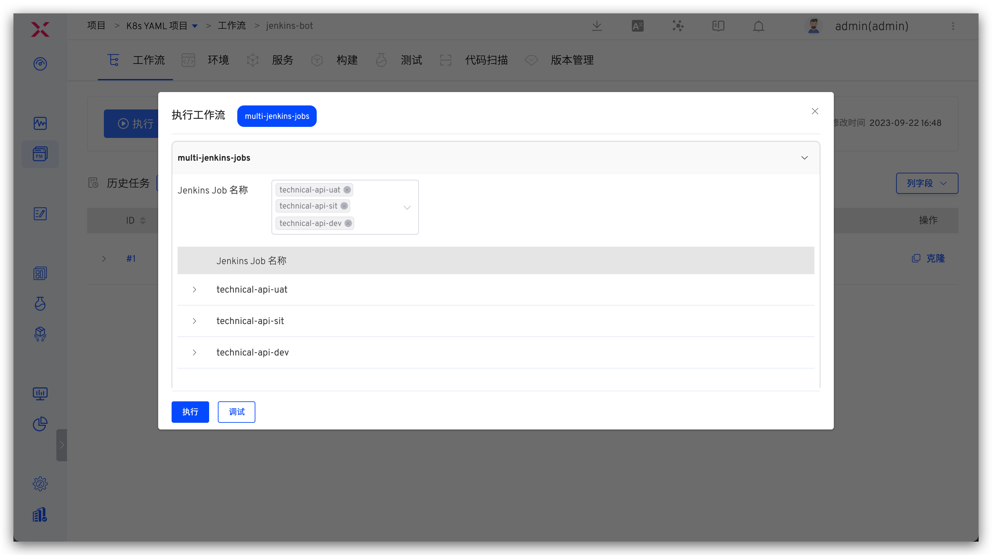This screenshot has width=992, height=555.
Task: Open the vertical three-dot more menu
Action: [953, 26]
